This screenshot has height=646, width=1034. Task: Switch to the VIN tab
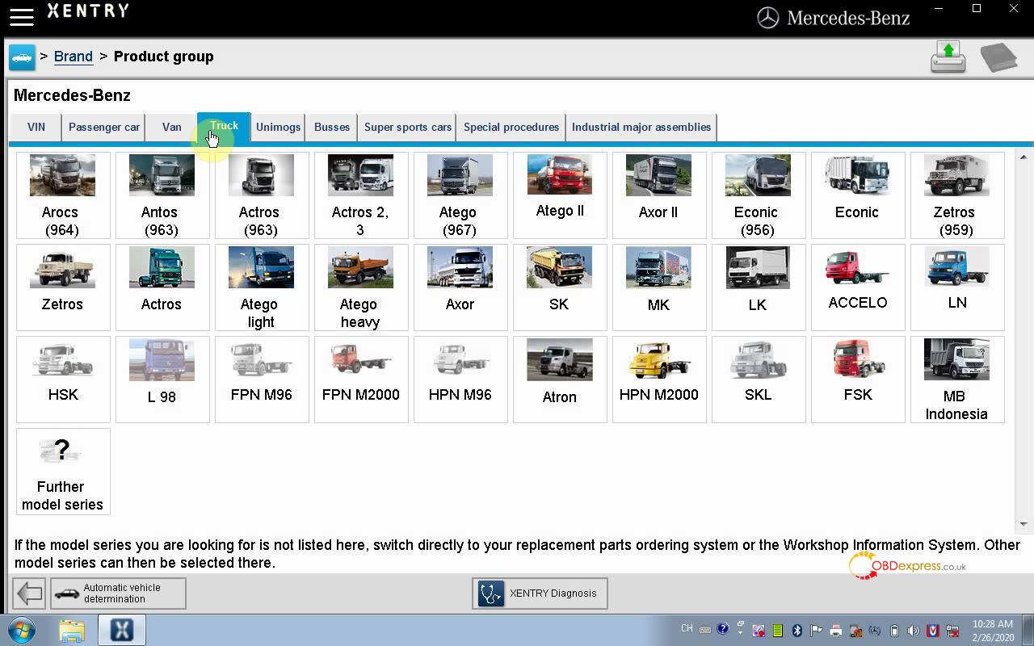(x=36, y=127)
